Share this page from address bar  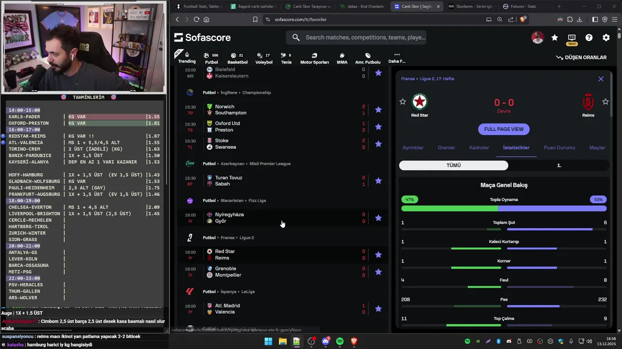coord(511,19)
